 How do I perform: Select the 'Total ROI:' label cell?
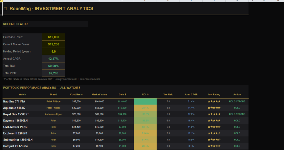(x=22, y=66)
